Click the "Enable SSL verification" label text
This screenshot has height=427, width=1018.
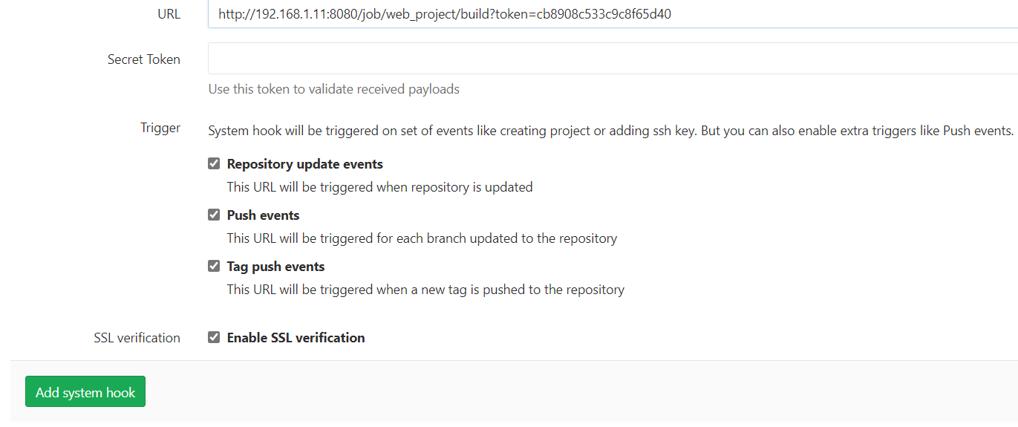click(x=296, y=338)
